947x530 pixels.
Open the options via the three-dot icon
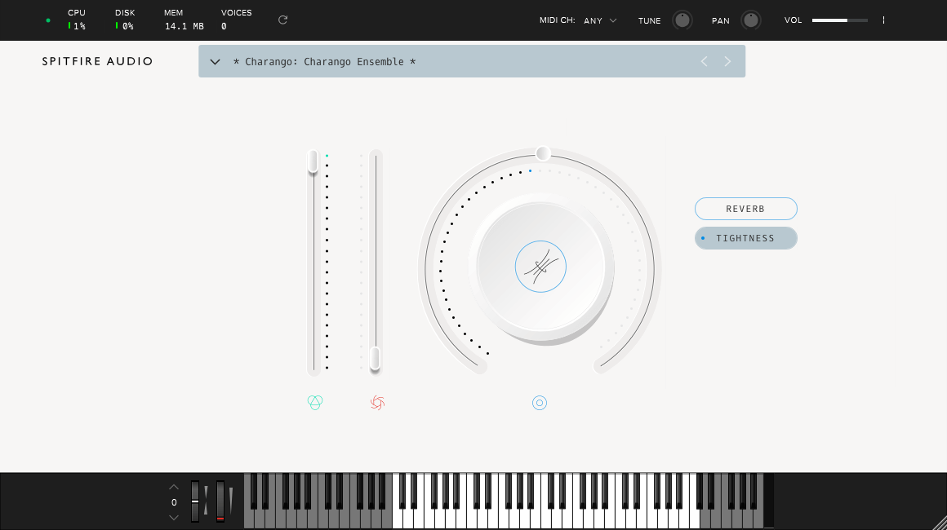coord(883,20)
